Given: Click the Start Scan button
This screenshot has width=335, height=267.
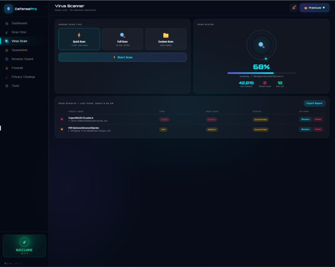Looking at the screenshot, I should [123, 57].
